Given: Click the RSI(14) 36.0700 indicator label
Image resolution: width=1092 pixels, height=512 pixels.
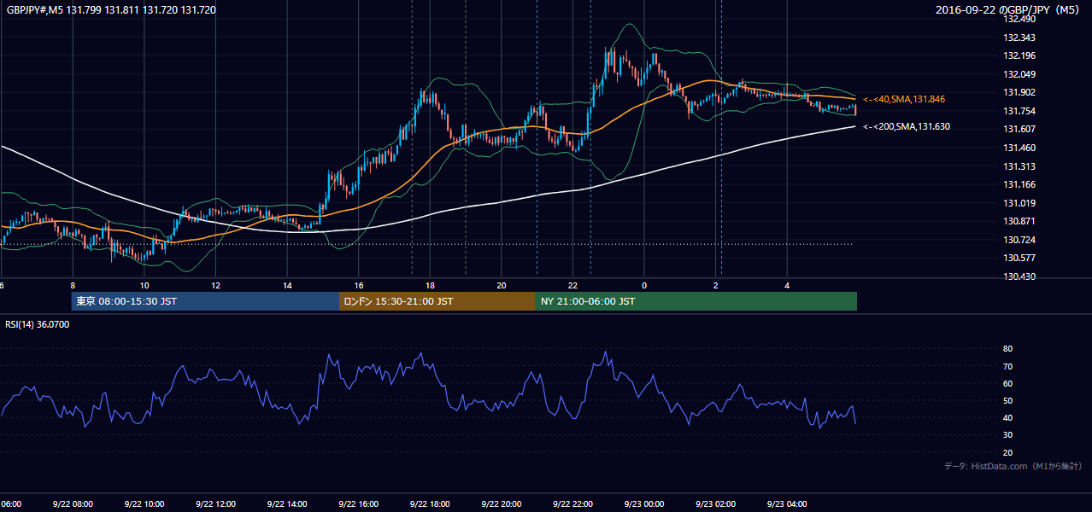Looking at the screenshot, I should [38, 324].
